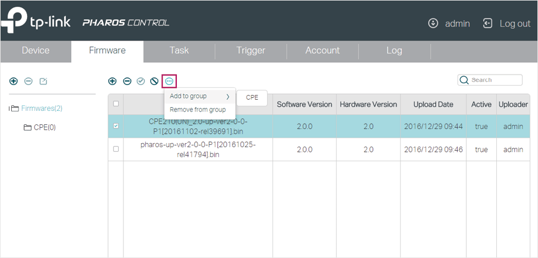
Task: Click uploader admin in pharos-up row
Action: 513,150
